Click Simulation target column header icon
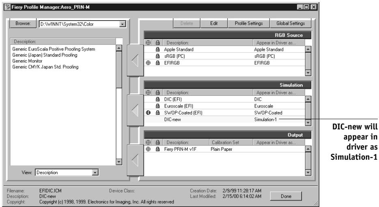This screenshot has height=207, width=379. click(x=149, y=93)
